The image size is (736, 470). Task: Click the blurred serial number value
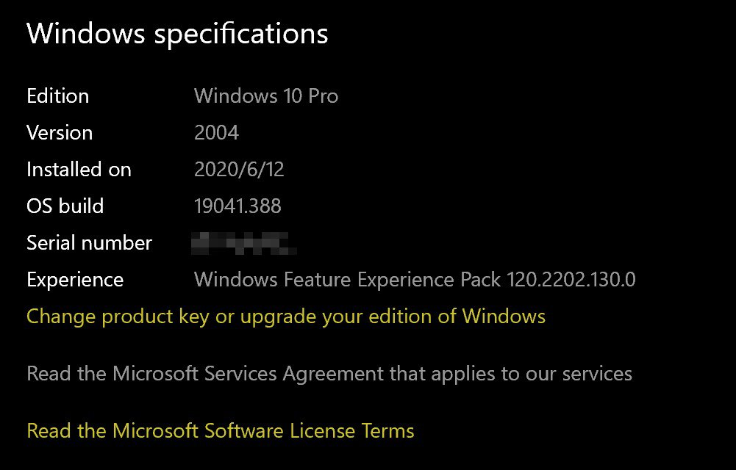click(x=243, y=242)
